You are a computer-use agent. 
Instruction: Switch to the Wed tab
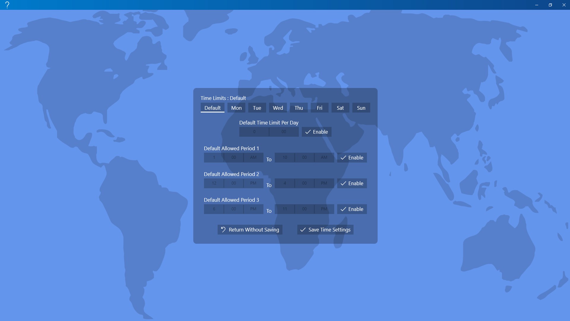278,108
